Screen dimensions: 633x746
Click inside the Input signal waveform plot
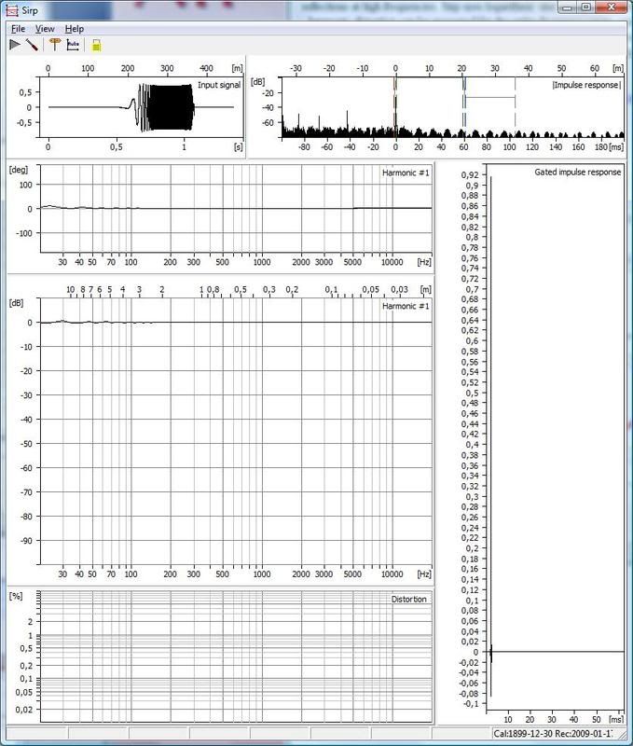pos(140,107)
